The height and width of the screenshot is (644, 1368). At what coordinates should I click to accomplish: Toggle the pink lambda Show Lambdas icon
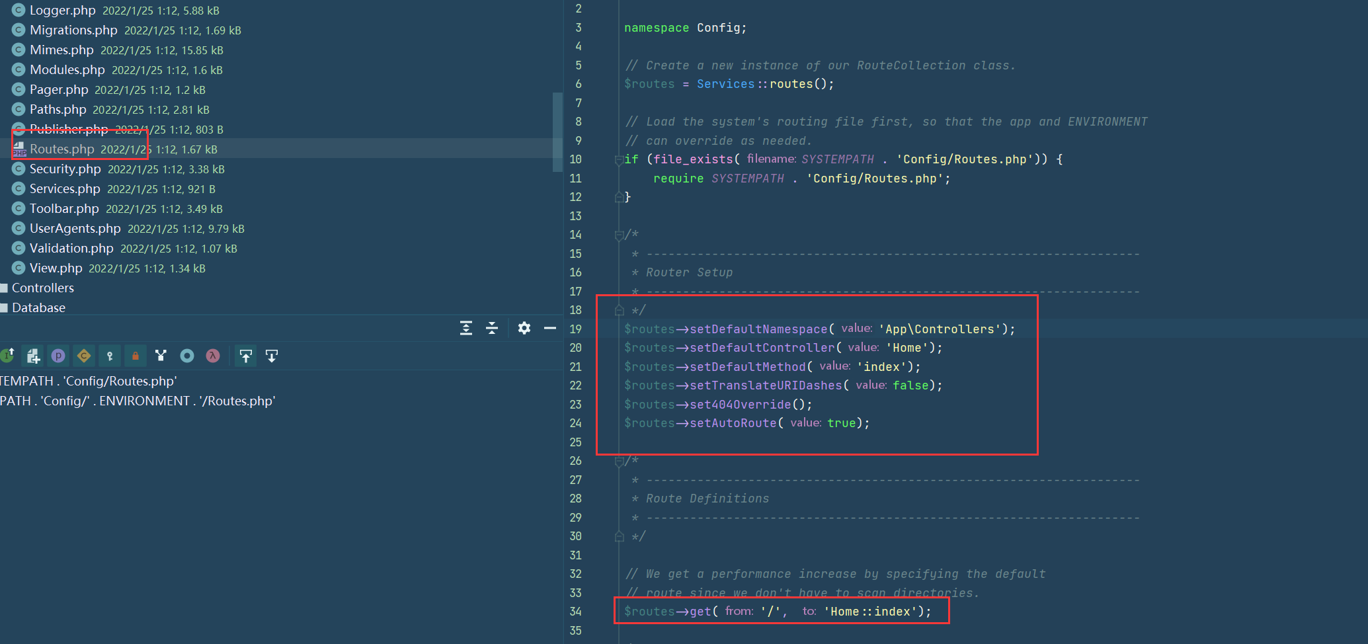click(213, 356)
